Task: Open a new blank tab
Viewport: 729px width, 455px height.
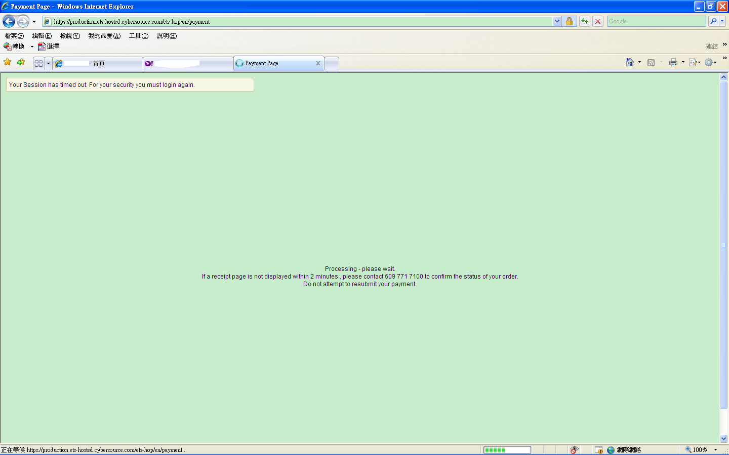Action: point(332,64)
